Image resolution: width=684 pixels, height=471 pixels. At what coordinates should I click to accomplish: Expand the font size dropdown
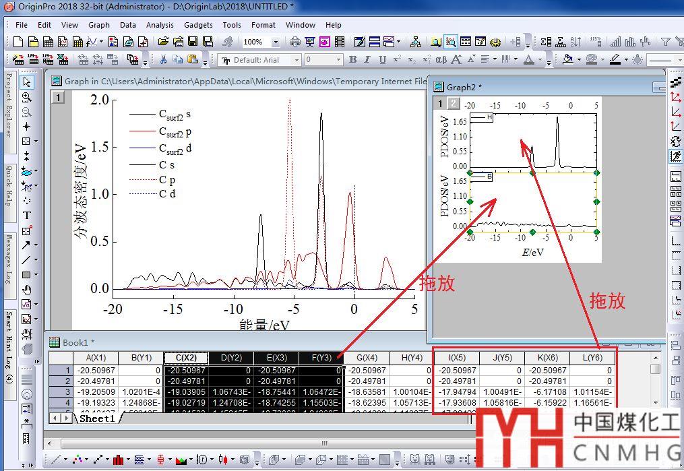338,60
